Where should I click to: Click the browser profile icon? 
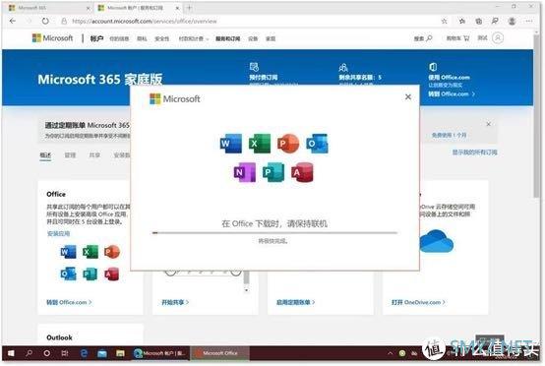[512, 22]
